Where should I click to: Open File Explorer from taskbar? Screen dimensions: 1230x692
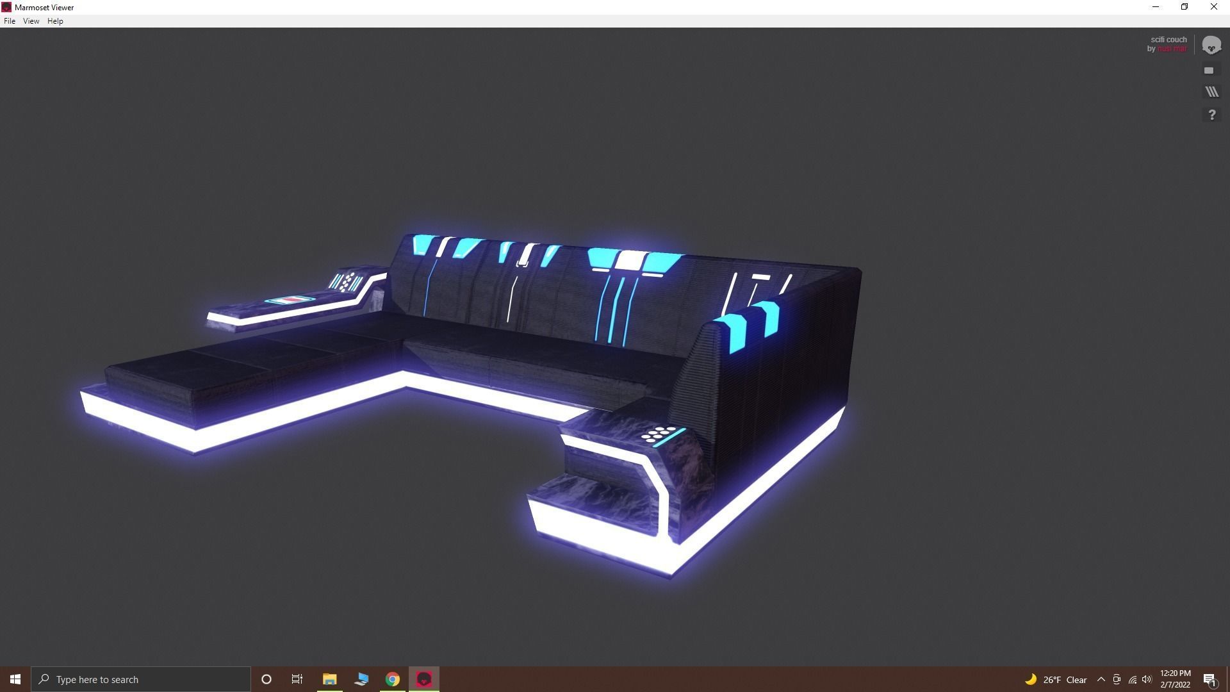(329, 679)
